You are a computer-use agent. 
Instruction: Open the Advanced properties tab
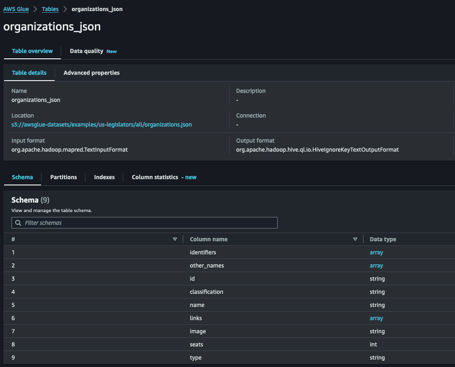(x=92, y=73)
